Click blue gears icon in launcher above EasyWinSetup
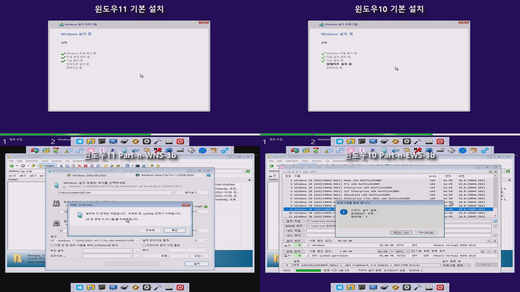 485,150
